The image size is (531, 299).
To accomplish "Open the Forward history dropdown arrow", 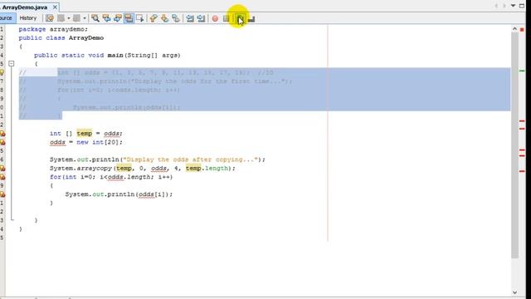I will 85,18.
